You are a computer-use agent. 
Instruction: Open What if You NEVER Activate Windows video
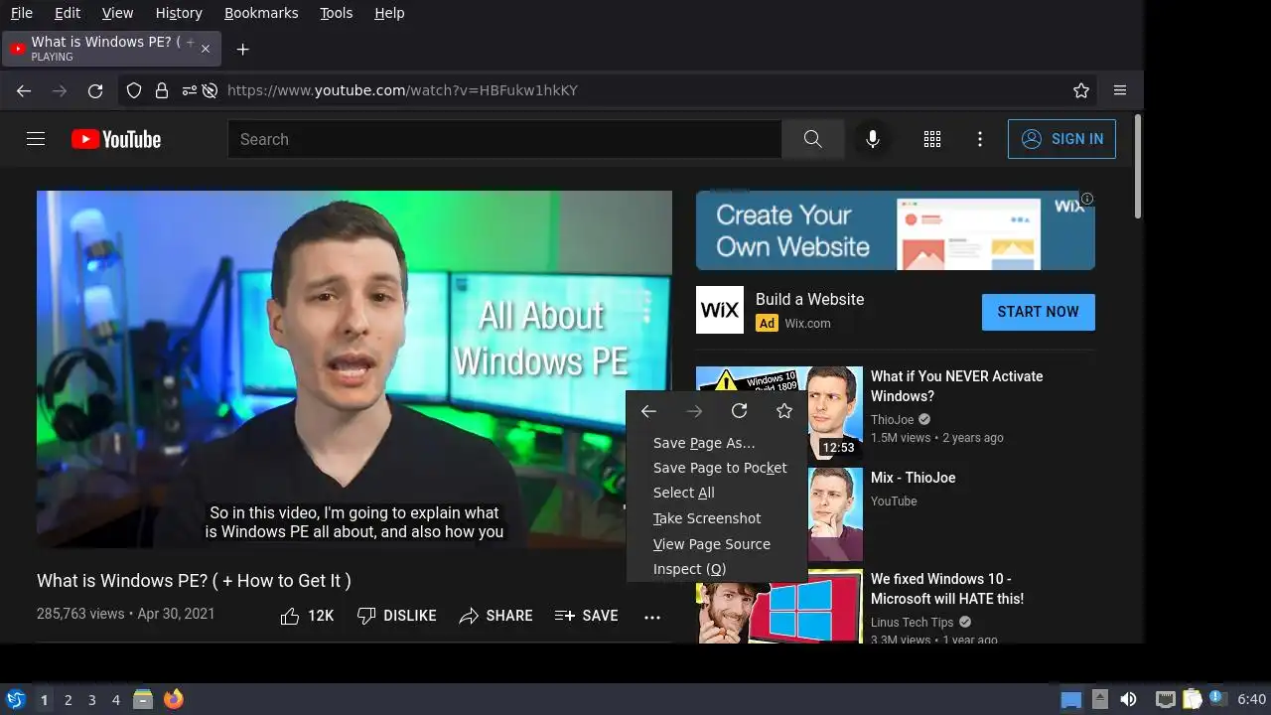point(957,386)
